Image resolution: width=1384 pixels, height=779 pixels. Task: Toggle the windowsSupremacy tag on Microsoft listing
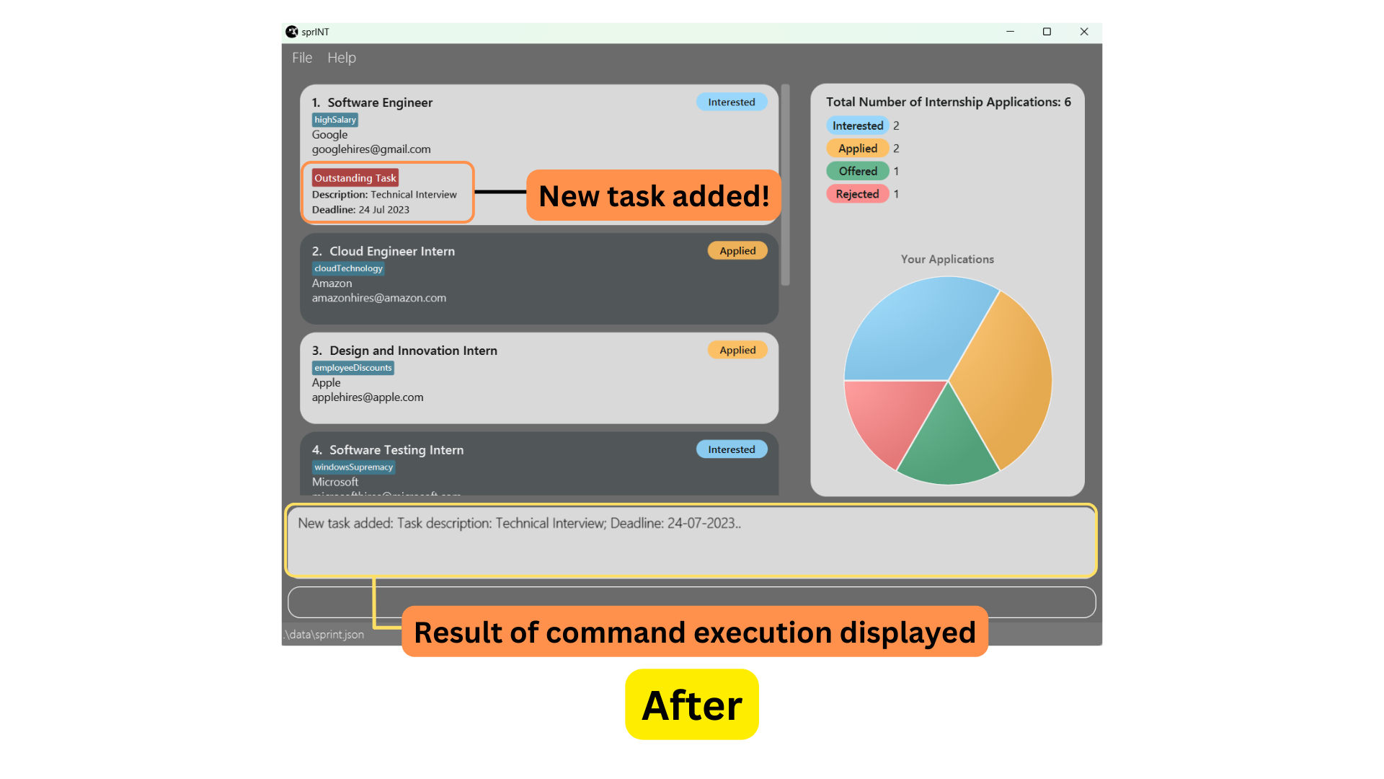click(x=354, y=467)
